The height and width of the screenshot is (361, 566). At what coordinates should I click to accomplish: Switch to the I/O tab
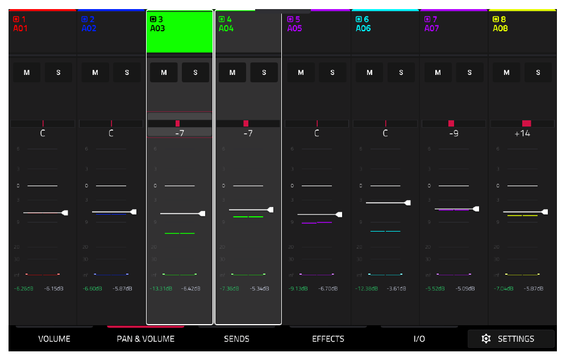419,339
